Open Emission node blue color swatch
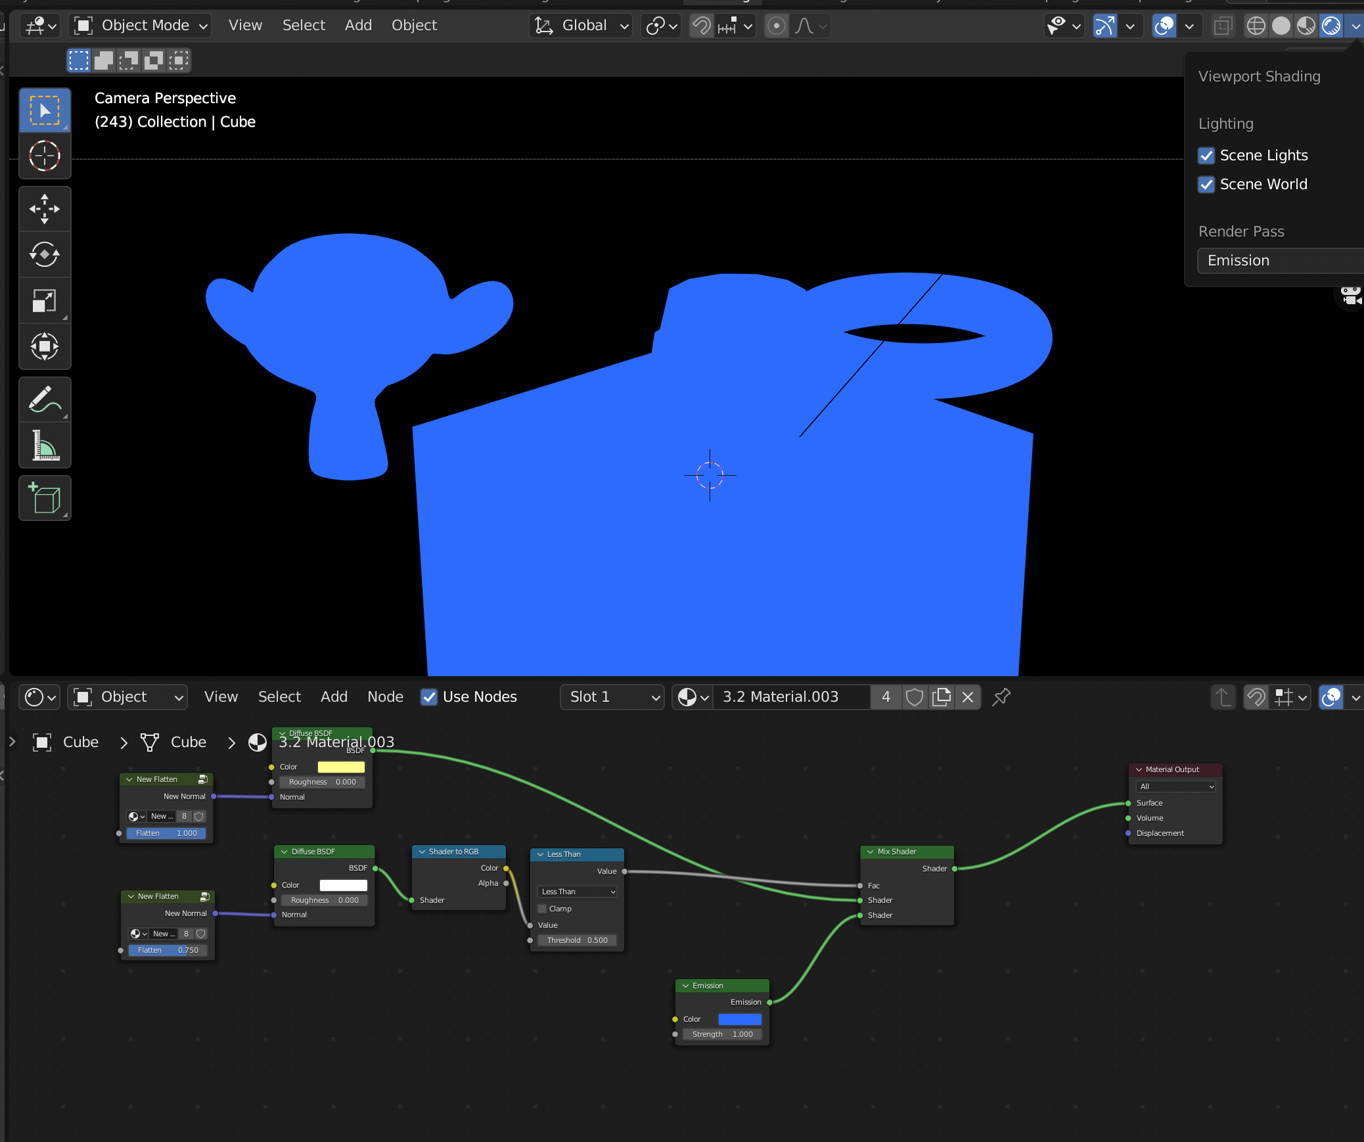Viewport: 1364px width, 1142px height. [740, 1019]
